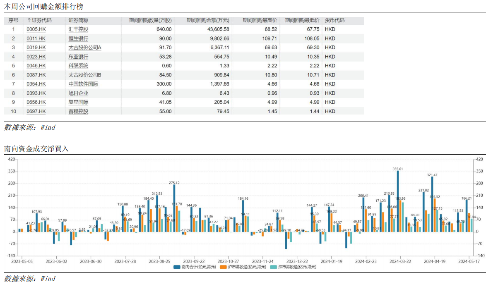The image size is (486, 289).
Task: Click the 汇丰控股 company name link
Action: [78, 29]
